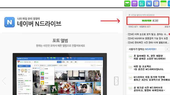Screen dimensions: 170x95
Task: Open notice '이제 눈으로 찾지 말고, 원하는 사...'
Action: coord(148,34)
